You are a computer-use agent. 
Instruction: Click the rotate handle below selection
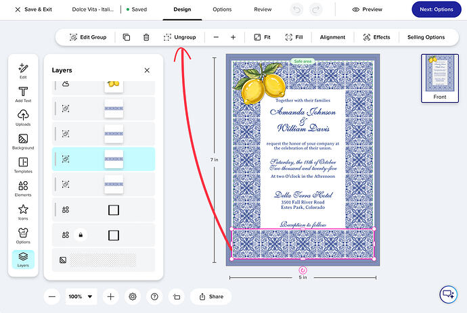303,270
